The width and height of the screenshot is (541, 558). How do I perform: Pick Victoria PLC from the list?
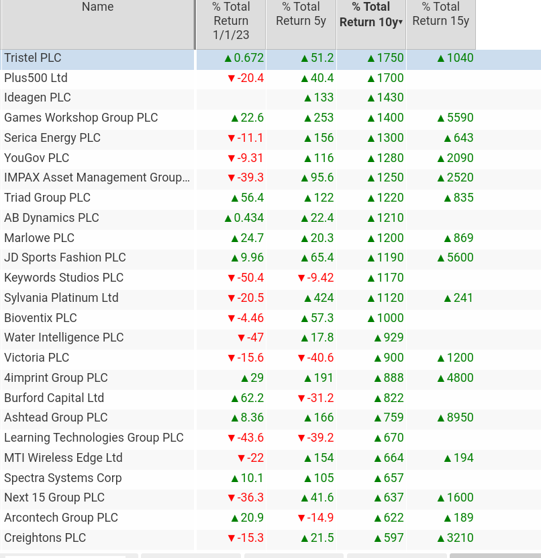coord(37,358)
